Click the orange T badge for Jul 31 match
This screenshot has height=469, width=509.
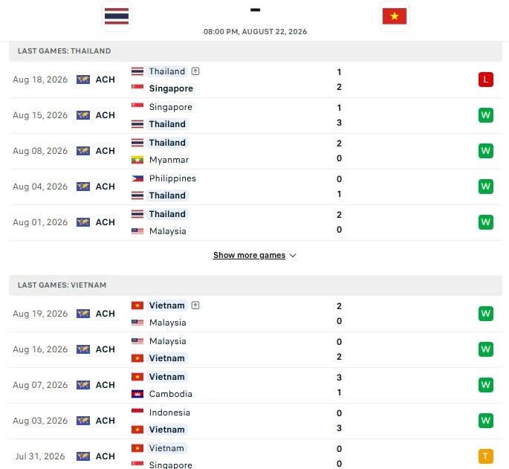click(486, 456)
